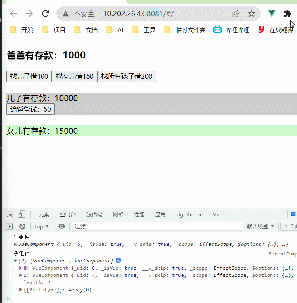Switch to the 网络 tab
The height and width of the screenshot is (303, 297).
[x=118, y=214]
